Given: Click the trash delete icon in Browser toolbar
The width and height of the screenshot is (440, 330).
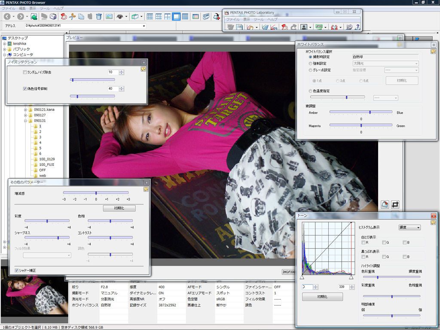Looking at the screenshot, I should click(x=99, y=17).
